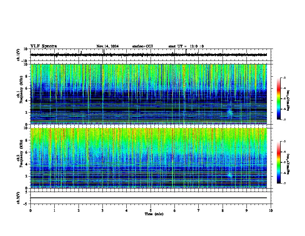This screenshot has width=305, height=236.
Task: Click the ch.1 spectrogram color scale bar
Action: [279, 99]
